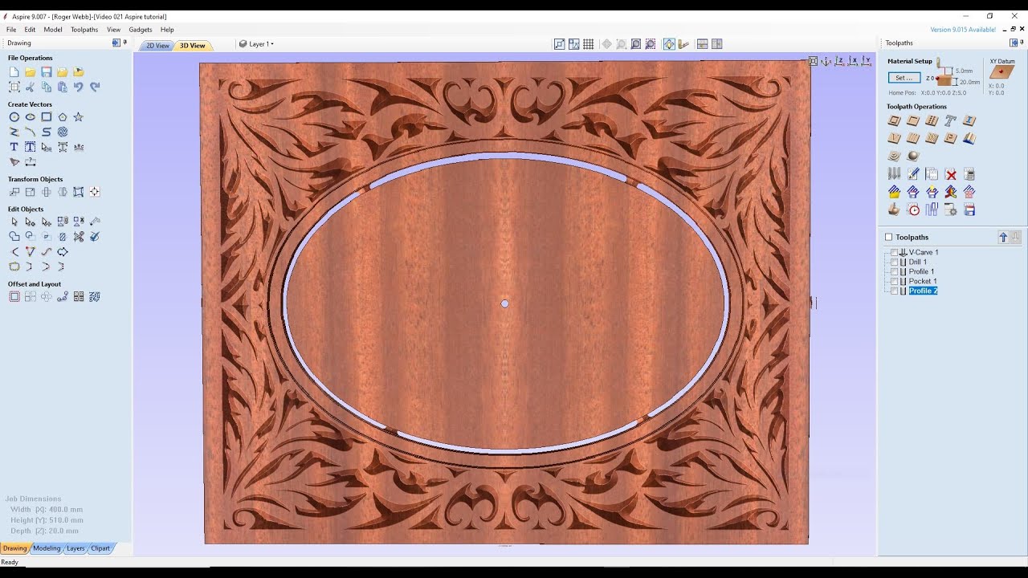Open the Tool Database icon in Toolpath Operations
Image resolution: width=1028 pixels, height=578 pixels.
[x=894, y=174]
